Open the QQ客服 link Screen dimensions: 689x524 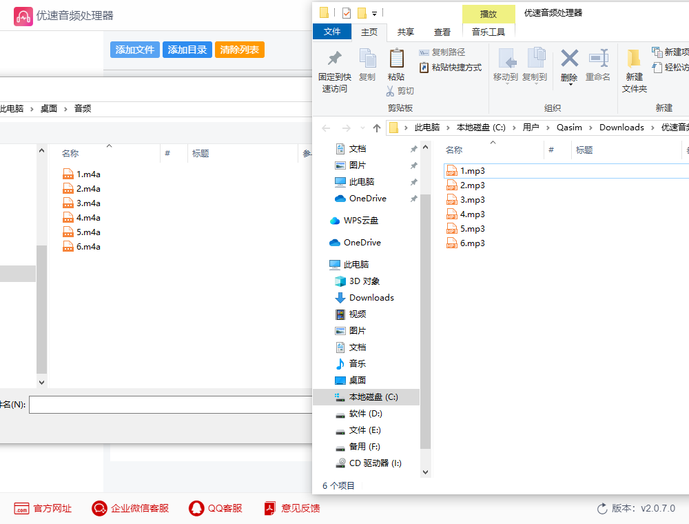pyautogui.click(x=215, y=509)
